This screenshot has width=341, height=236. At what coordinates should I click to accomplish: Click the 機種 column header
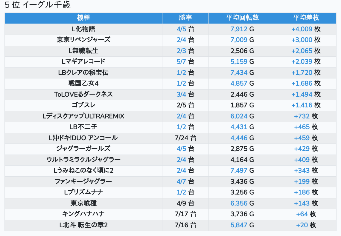83,18
